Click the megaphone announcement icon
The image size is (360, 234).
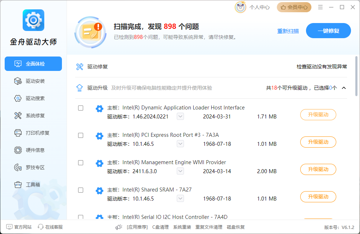click(x=119, y=227)
